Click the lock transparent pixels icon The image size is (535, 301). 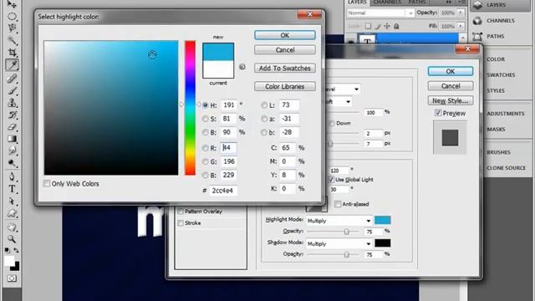pos(368,26)
